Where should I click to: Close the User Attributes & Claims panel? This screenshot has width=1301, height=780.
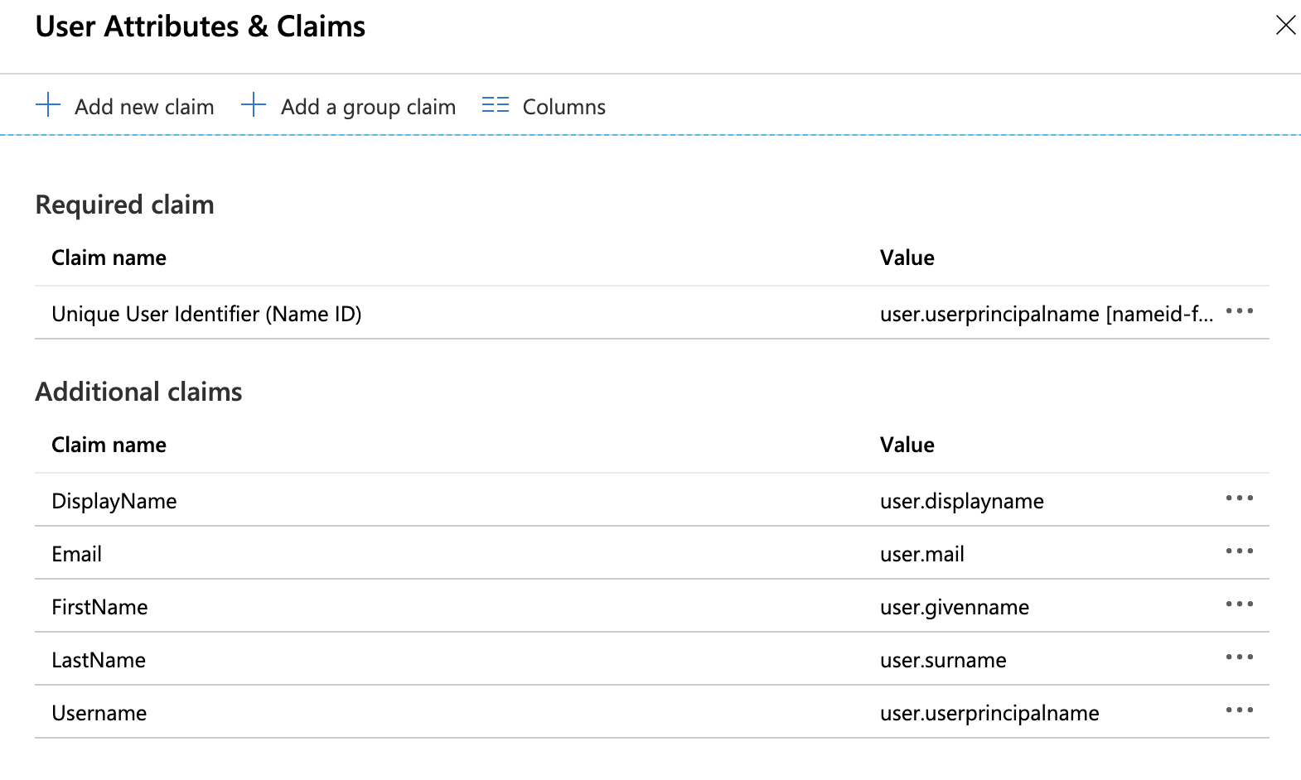[1285, 26]
